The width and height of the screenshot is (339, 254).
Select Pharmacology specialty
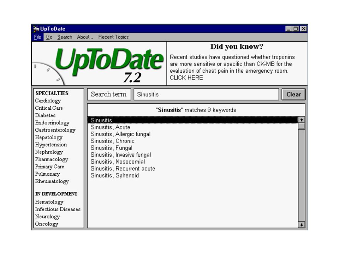click(x=52, y=159)
